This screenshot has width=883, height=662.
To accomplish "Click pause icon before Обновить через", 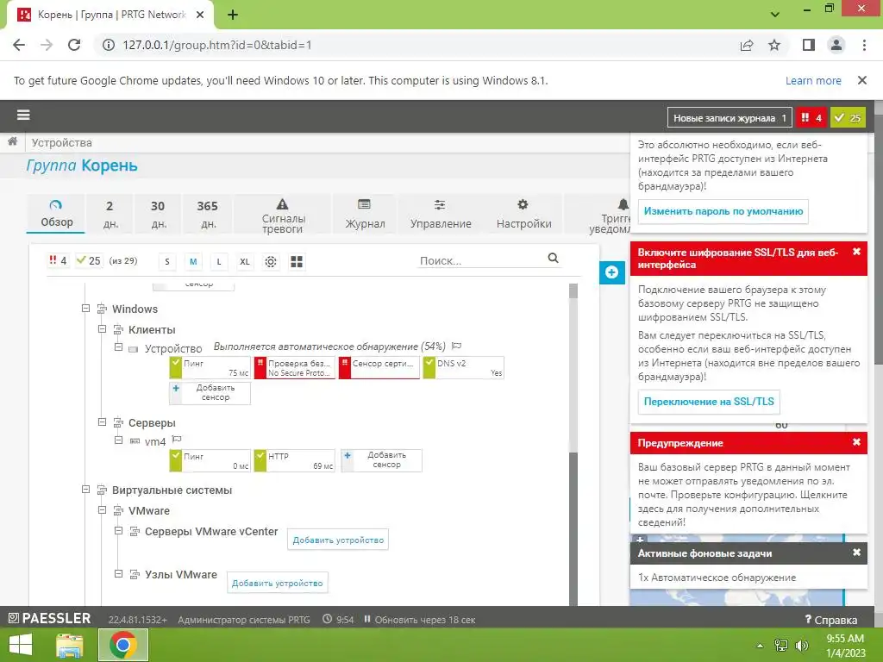I will [366, 619].
